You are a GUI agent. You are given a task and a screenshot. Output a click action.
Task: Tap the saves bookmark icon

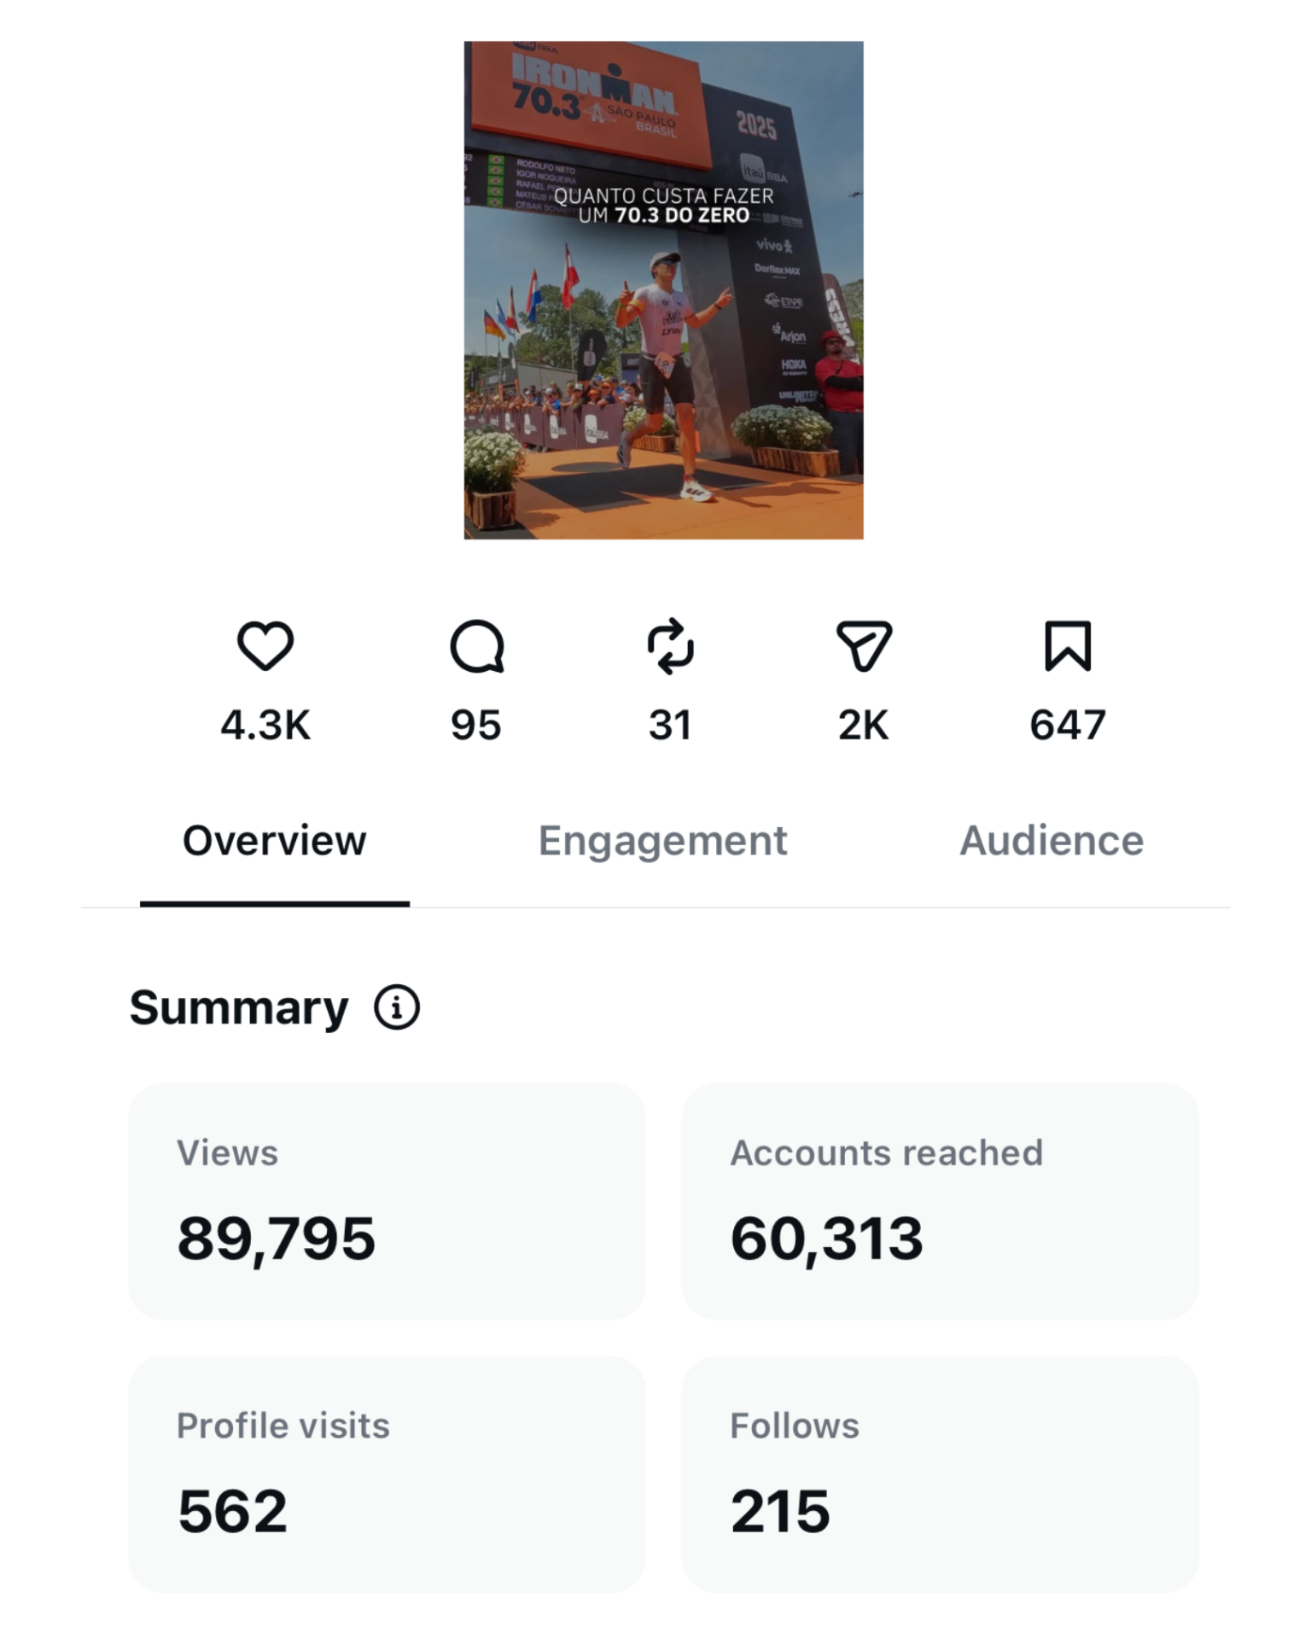click(x=1068, y=645)
